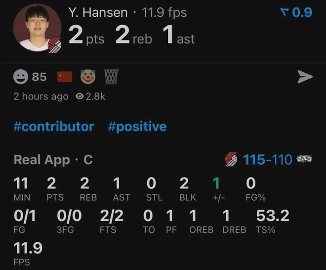326x270 pixels.
Task: Click the green plus-minus stat value
Action: (x=216, y=184)
